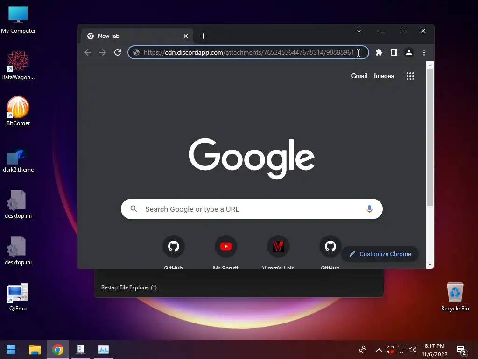Screen dimensions: 478x359
Task: Open a new Chrome tab with plus button
Action: click(x=204, y=36)
